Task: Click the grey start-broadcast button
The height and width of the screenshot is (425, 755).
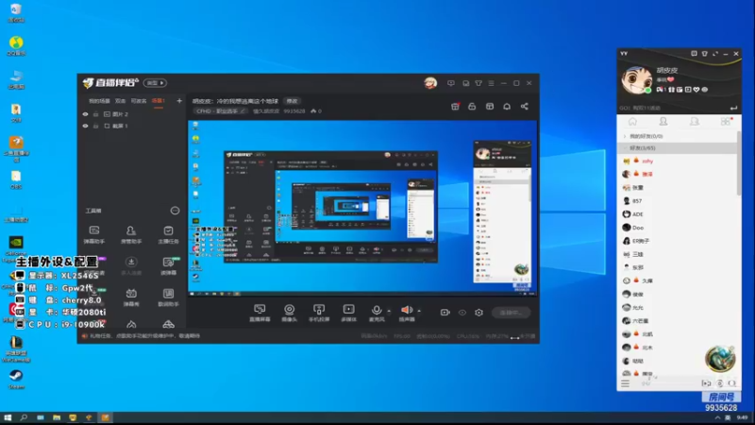Action: (511, 313)
